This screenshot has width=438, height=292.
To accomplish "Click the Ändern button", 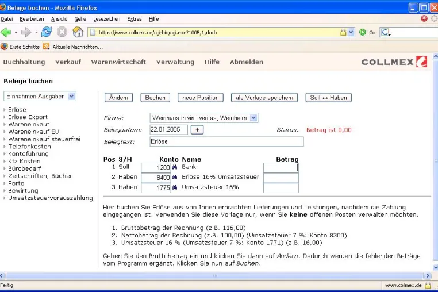I will click(x=119, y=98).
